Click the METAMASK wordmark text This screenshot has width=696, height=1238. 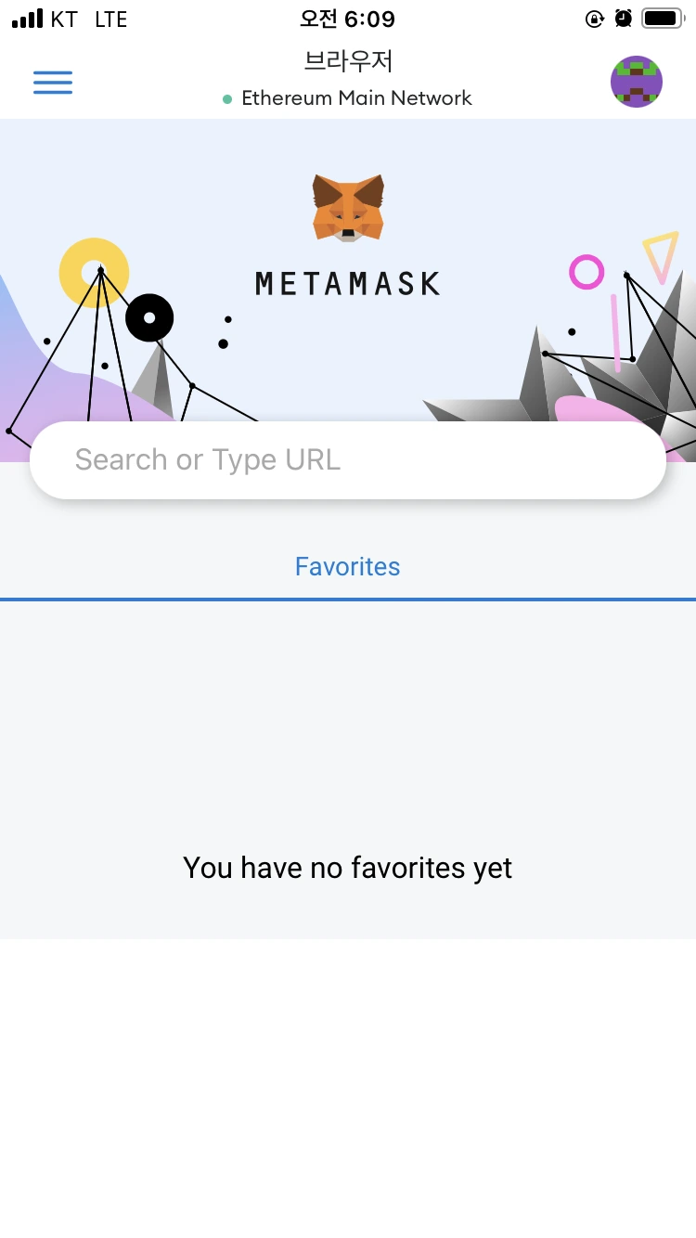pyautogui.click(x=348, y=283)
